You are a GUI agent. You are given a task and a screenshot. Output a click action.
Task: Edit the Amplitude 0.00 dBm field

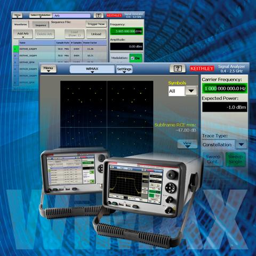coord(126,46)
